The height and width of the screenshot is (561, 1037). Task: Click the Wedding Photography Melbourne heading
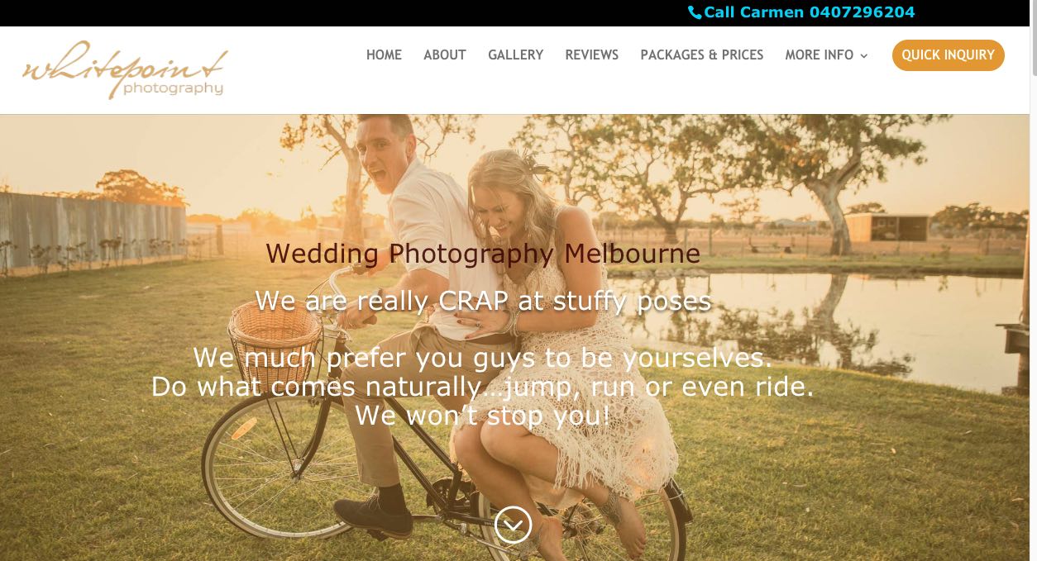483,254
